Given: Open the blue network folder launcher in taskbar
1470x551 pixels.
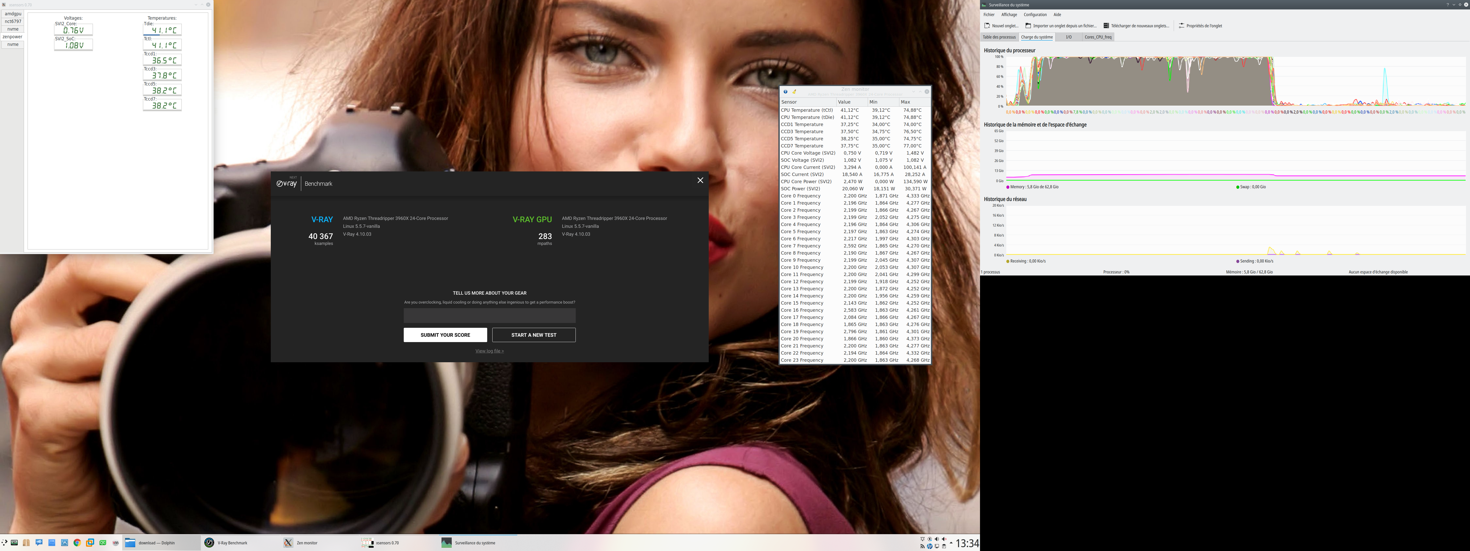Looking at the screenshot, I should coord(51,542).
